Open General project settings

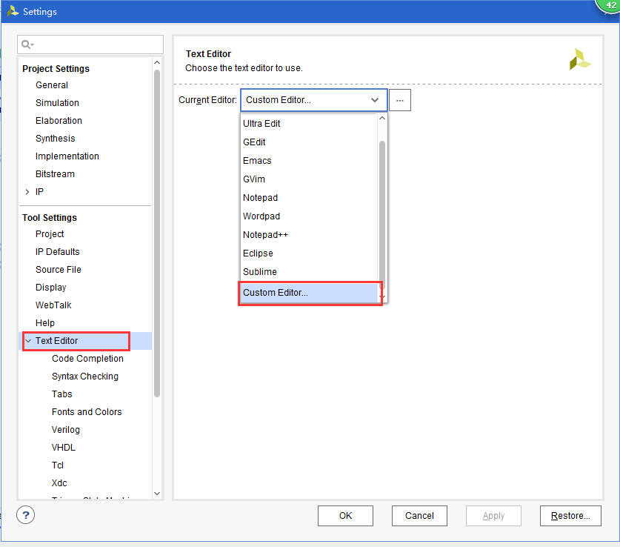(52, 85)
